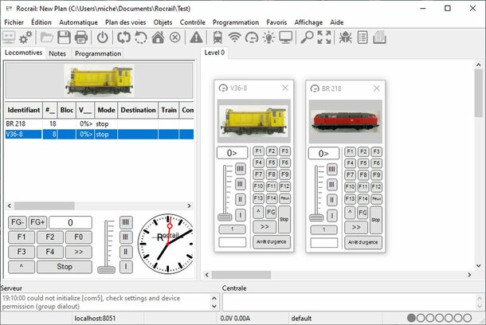Select the V36-8 locomotive row
The width and height of the screenshot is (486, 325).
click(x=99, y=134)
